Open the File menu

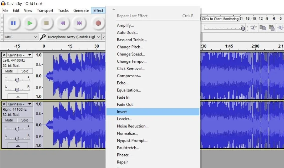point(5,10)
